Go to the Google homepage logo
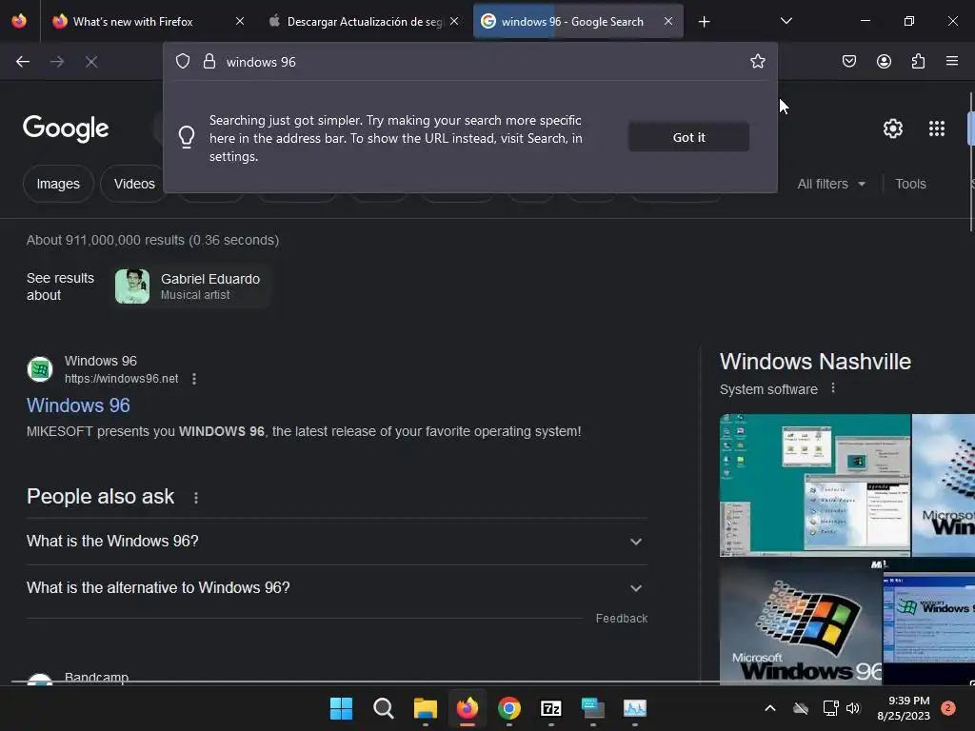The height and width of the screenshot is (731, 975). click(66, 128)
